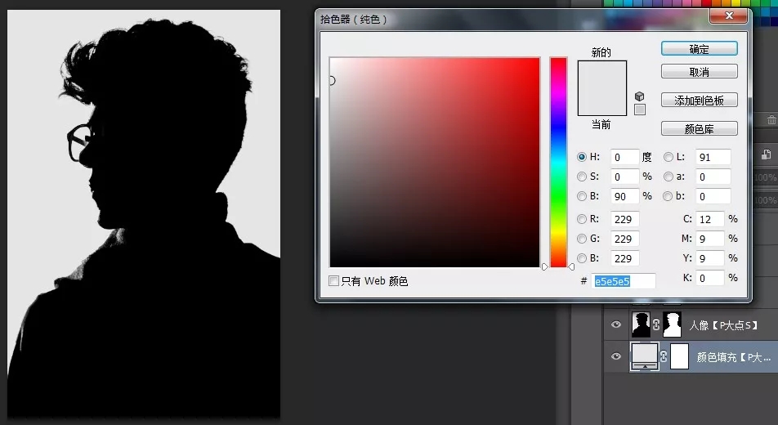Click the G value field
This screenshot has width=778, height=425.
coord(624,239)
